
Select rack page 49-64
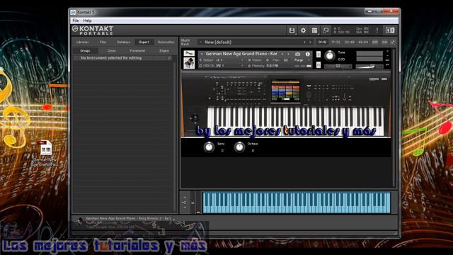[x=363, y=42]
